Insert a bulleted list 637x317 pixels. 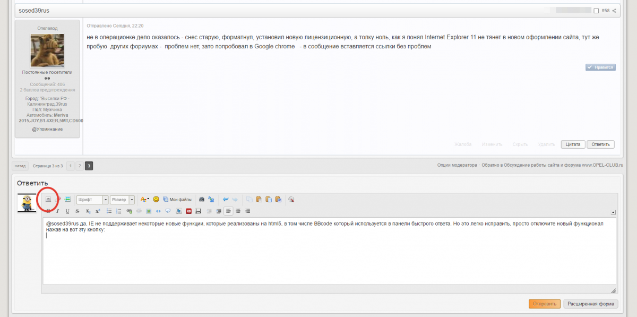[x=109, y=211]
